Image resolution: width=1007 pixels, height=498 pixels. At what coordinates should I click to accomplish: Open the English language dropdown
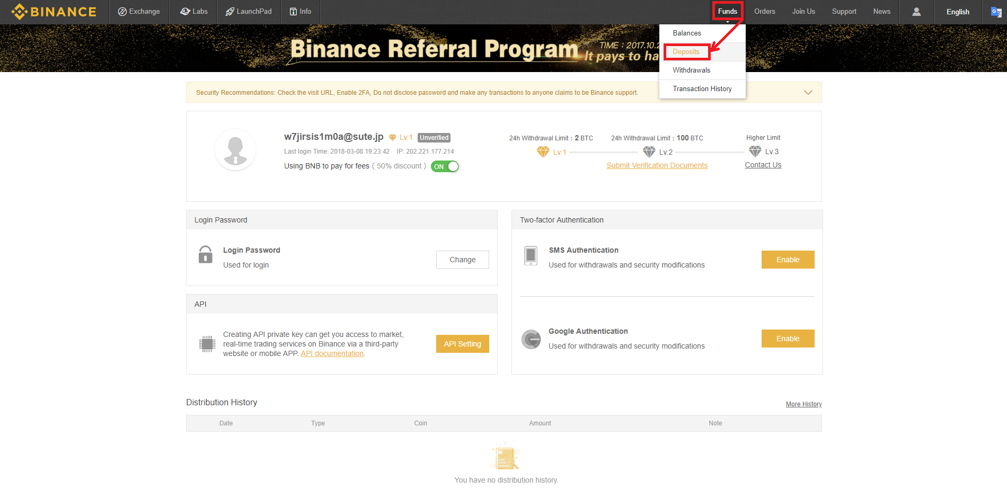958,12
